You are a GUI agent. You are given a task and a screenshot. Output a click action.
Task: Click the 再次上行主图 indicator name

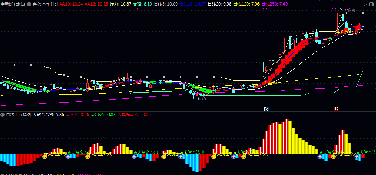(45, 4)
